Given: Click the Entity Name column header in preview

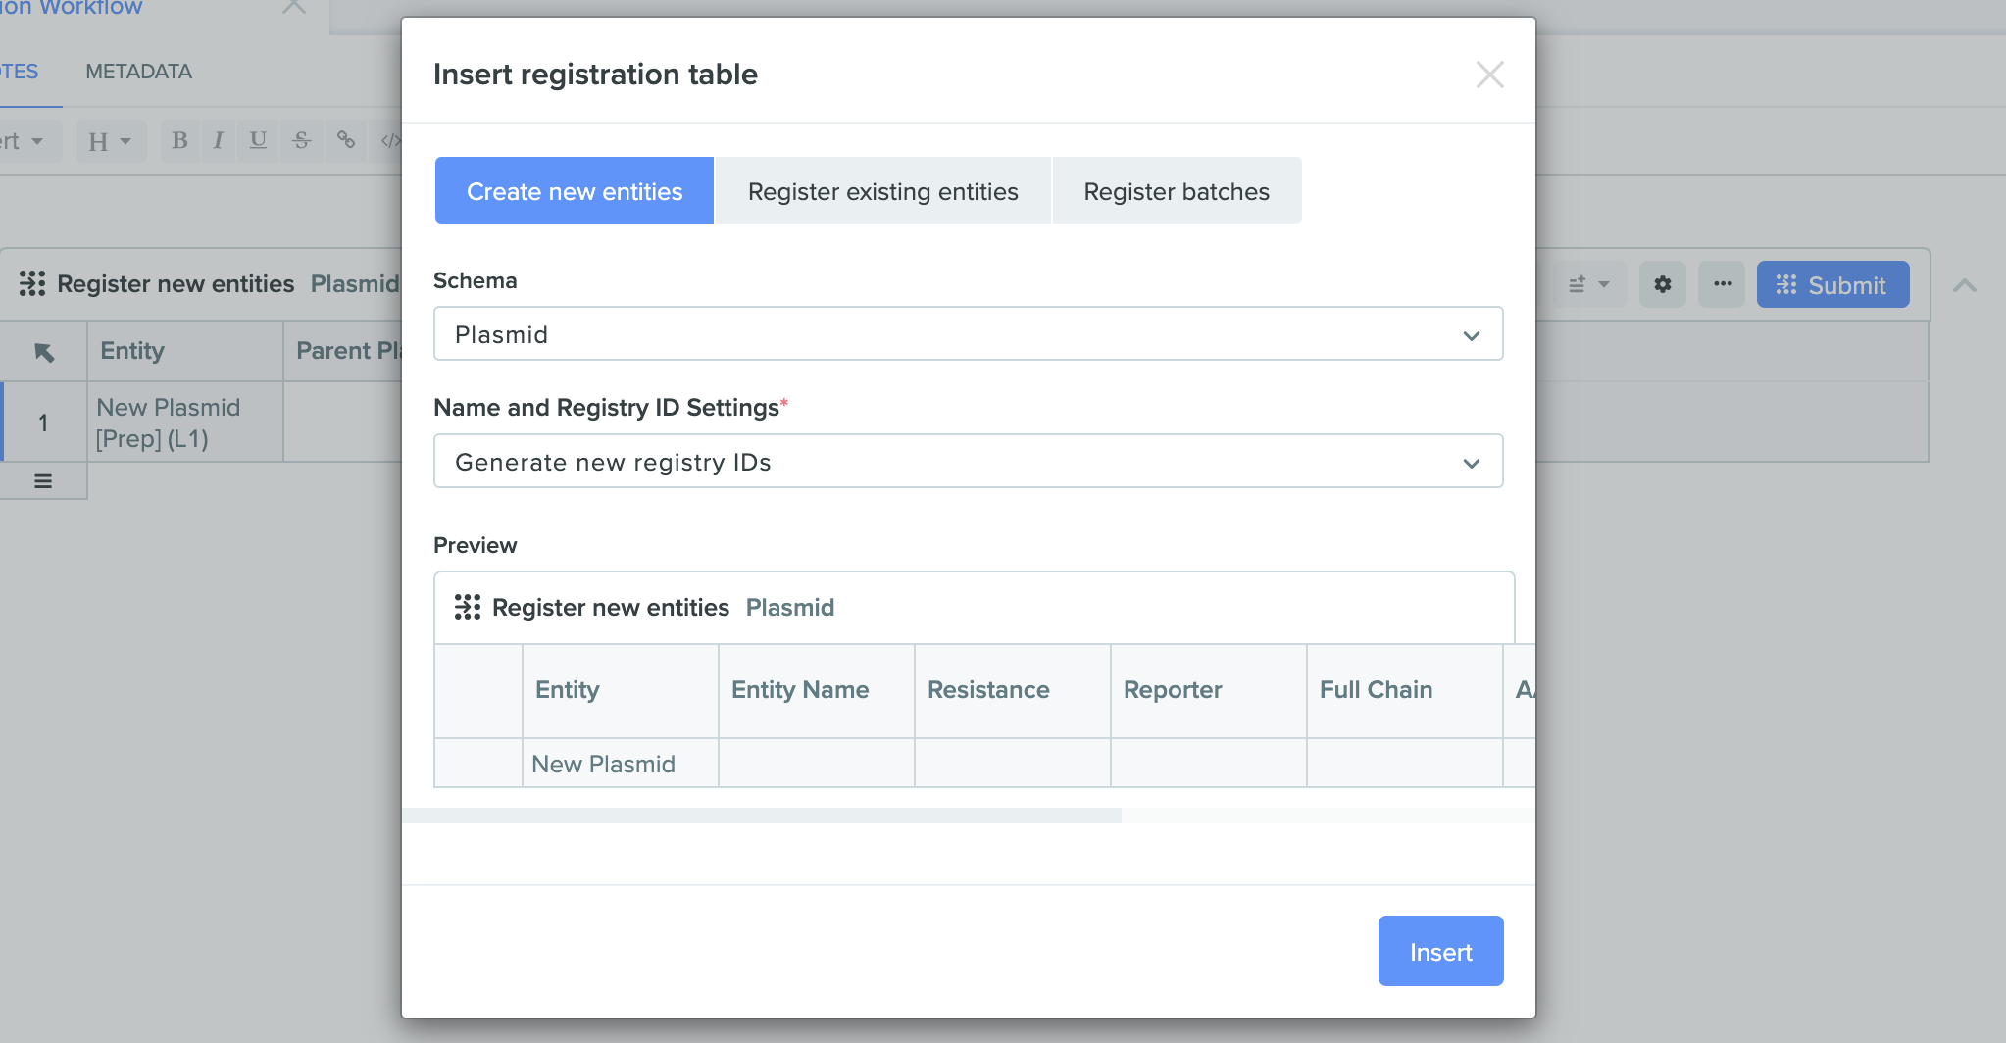Looking at the screenshot, I should (817, 690).
